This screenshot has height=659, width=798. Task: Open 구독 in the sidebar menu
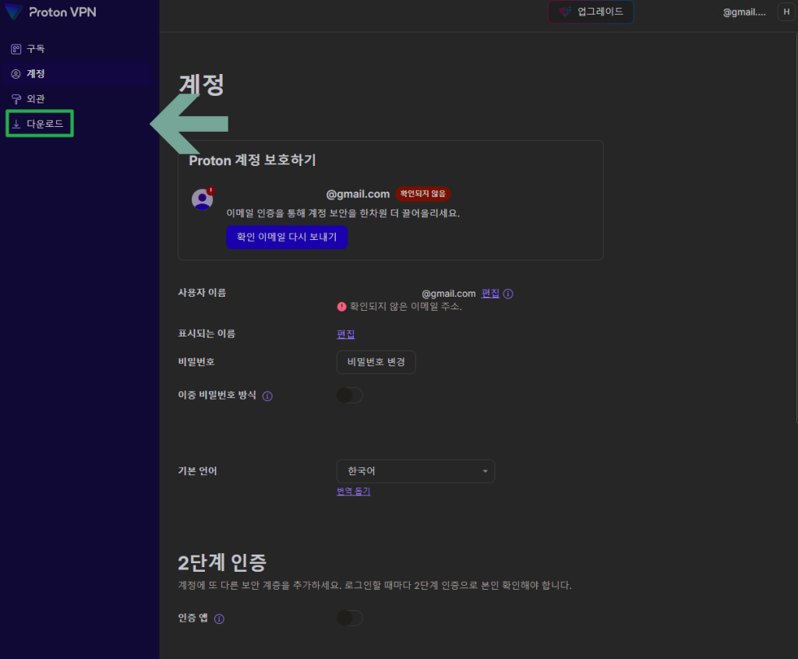tap(36, 49)
